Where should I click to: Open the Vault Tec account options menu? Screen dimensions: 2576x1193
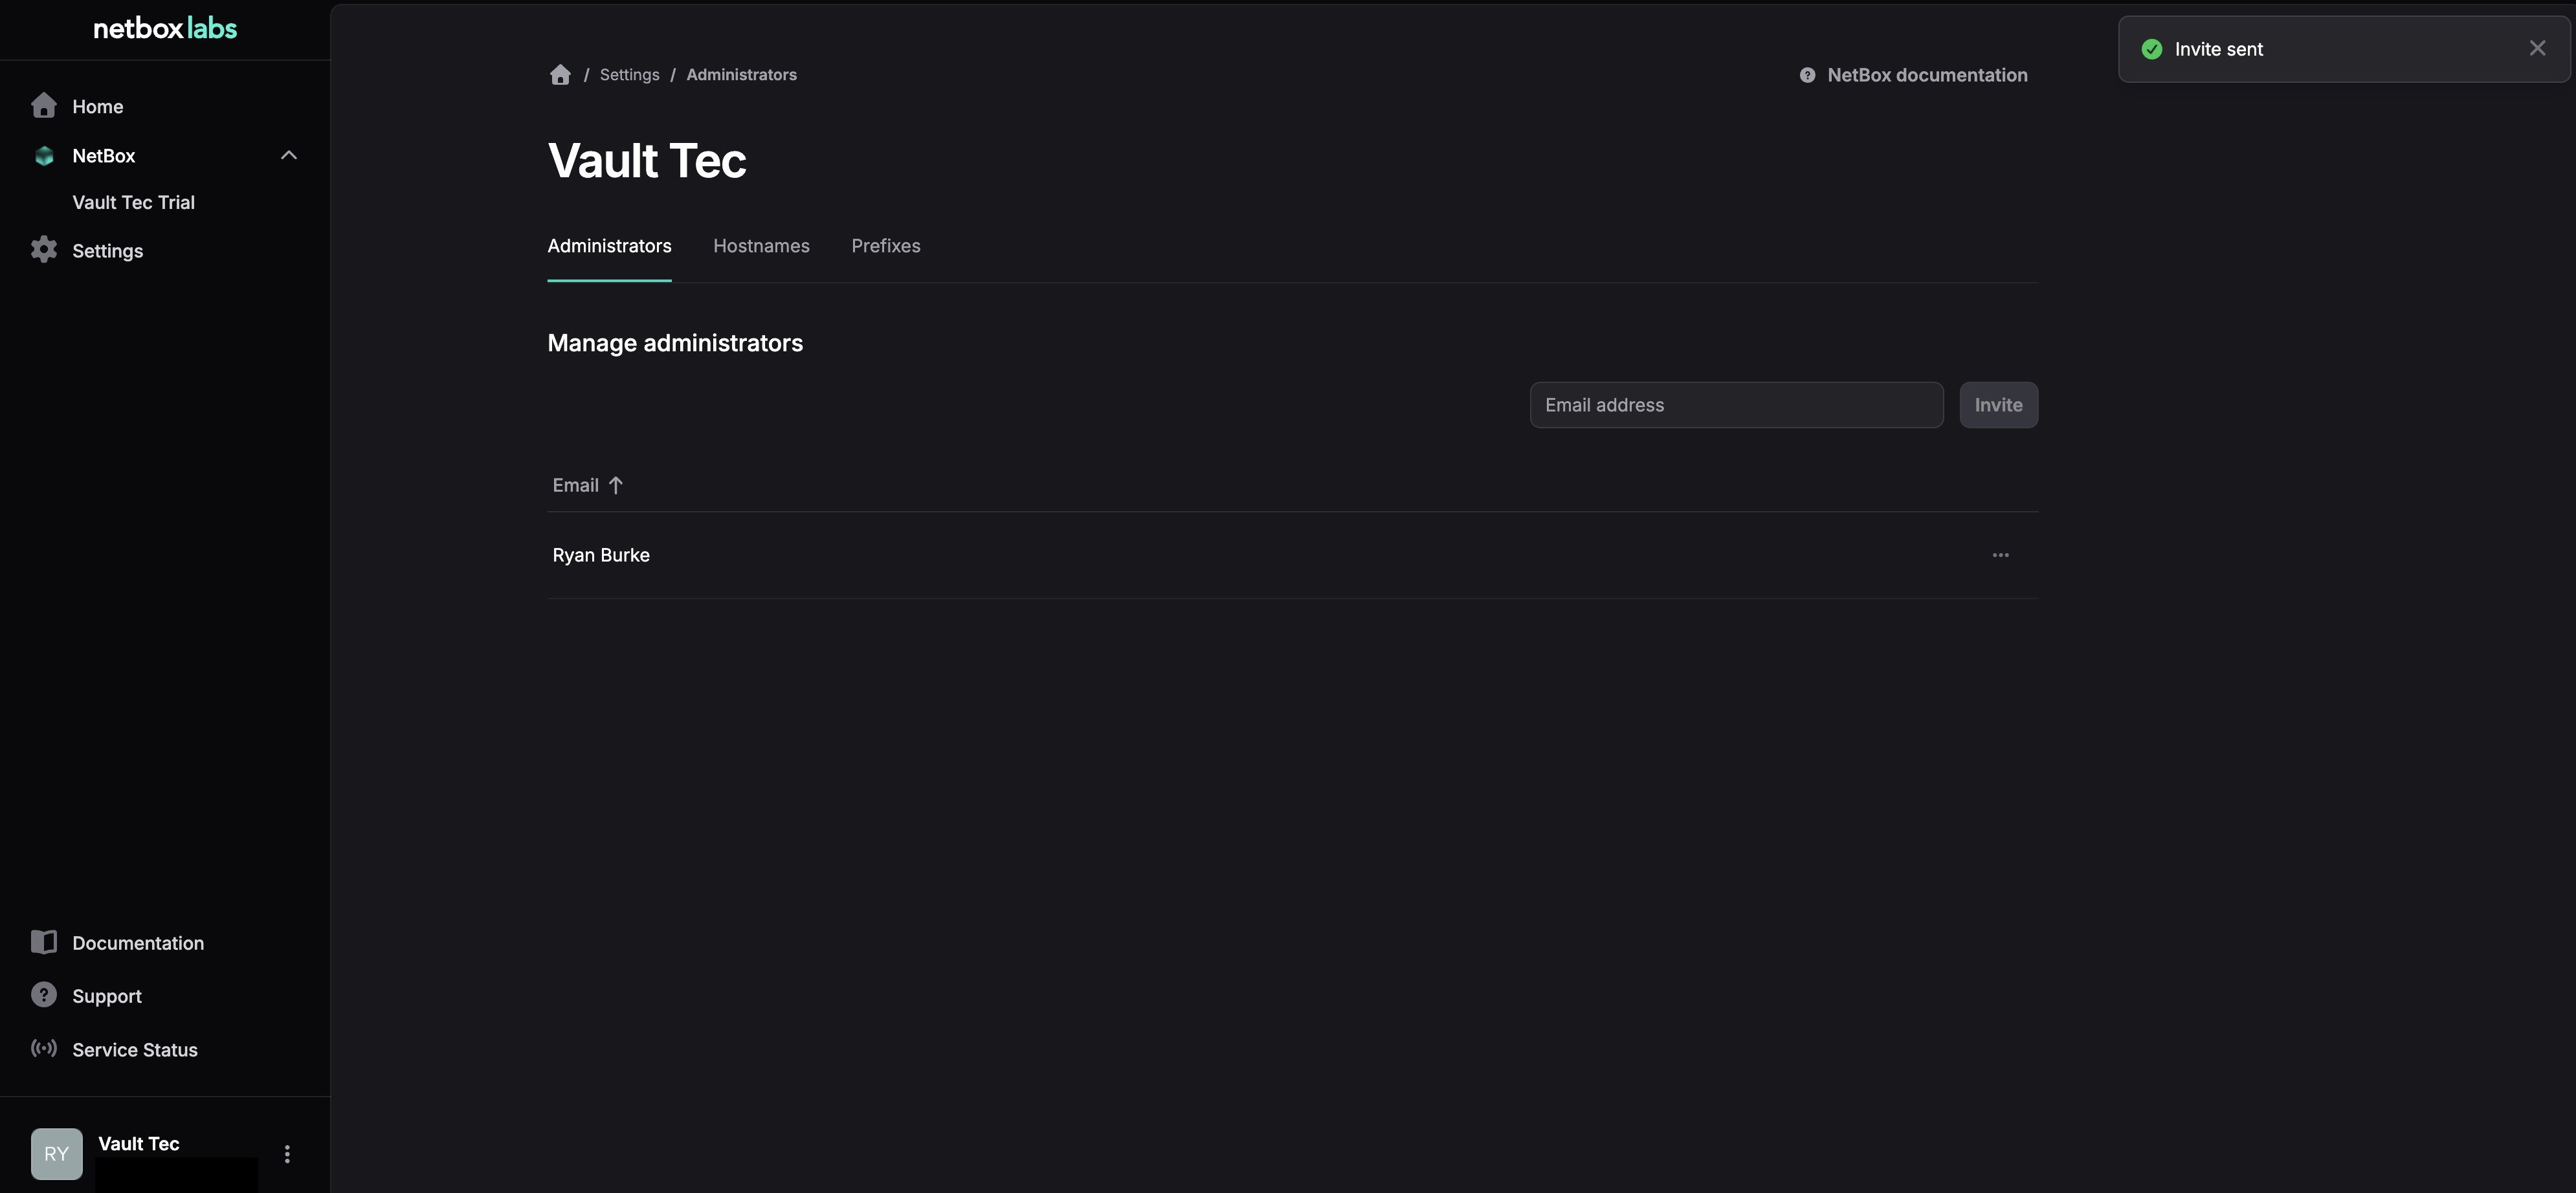287,1153
